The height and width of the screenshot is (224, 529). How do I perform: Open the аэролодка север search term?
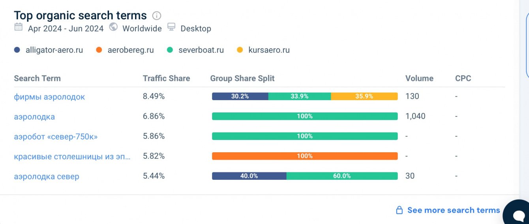pos(47,176)
